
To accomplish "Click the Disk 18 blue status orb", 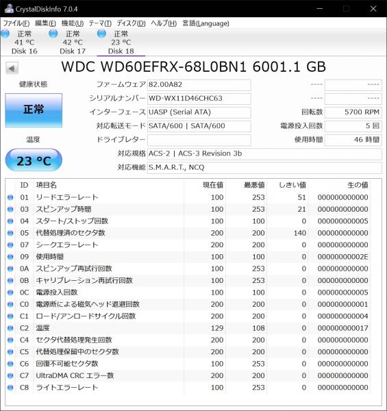I will [x=101, y=34].
